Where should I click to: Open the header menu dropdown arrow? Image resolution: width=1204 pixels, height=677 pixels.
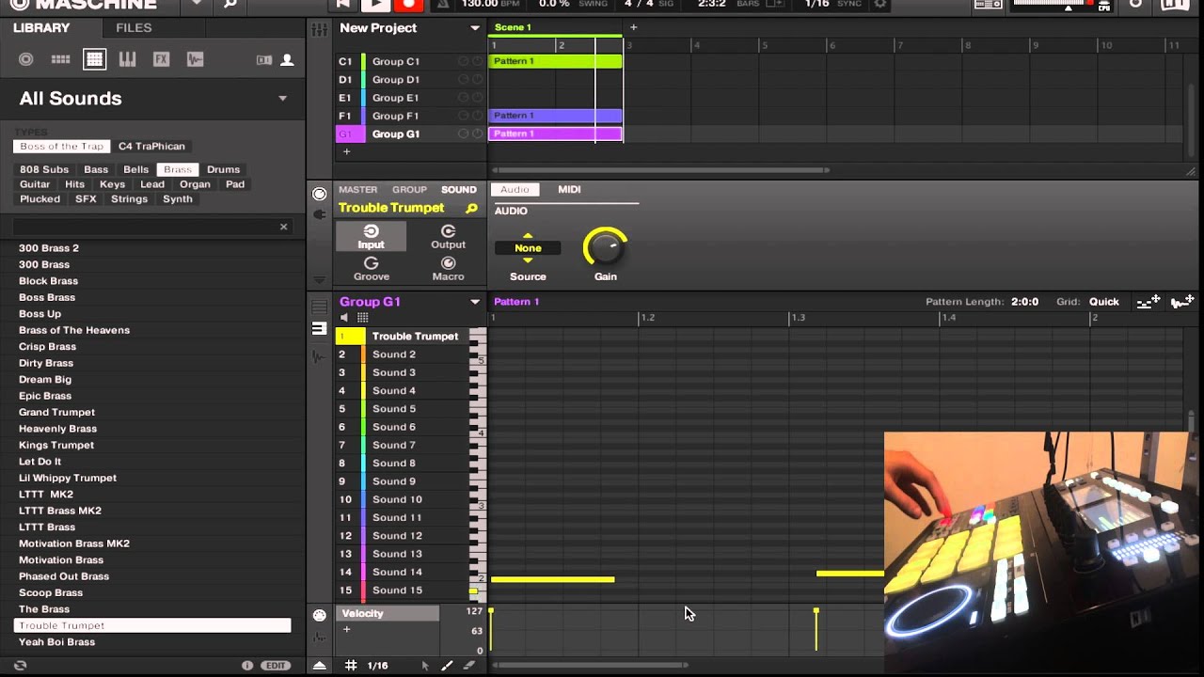pyautogui.click(x=197, y=4)
